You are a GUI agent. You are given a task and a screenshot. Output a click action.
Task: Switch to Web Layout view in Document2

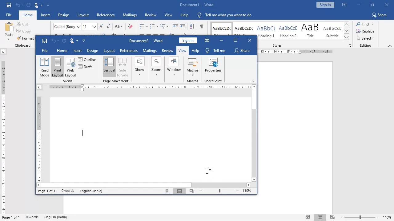(x=70, y=67)
